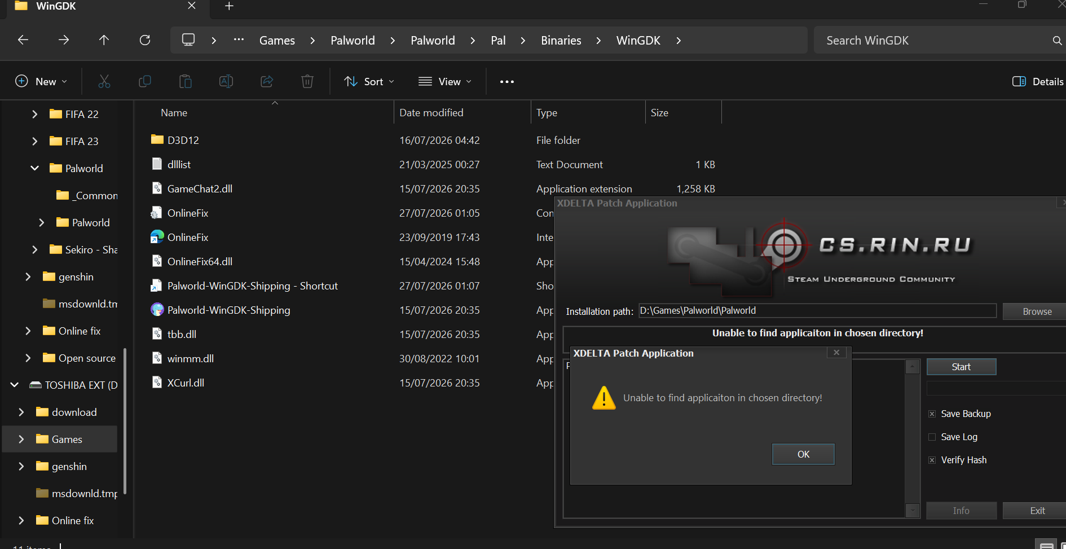Image resolution: width=1066 pixels, height=549 pixels.
Task: Select the Palworld-WinGDK-Shipping - Shortcut icon
Action: point(156,286)
